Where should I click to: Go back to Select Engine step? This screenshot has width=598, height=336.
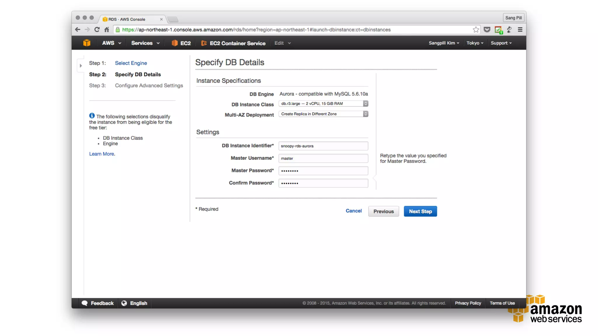(131, 63)
